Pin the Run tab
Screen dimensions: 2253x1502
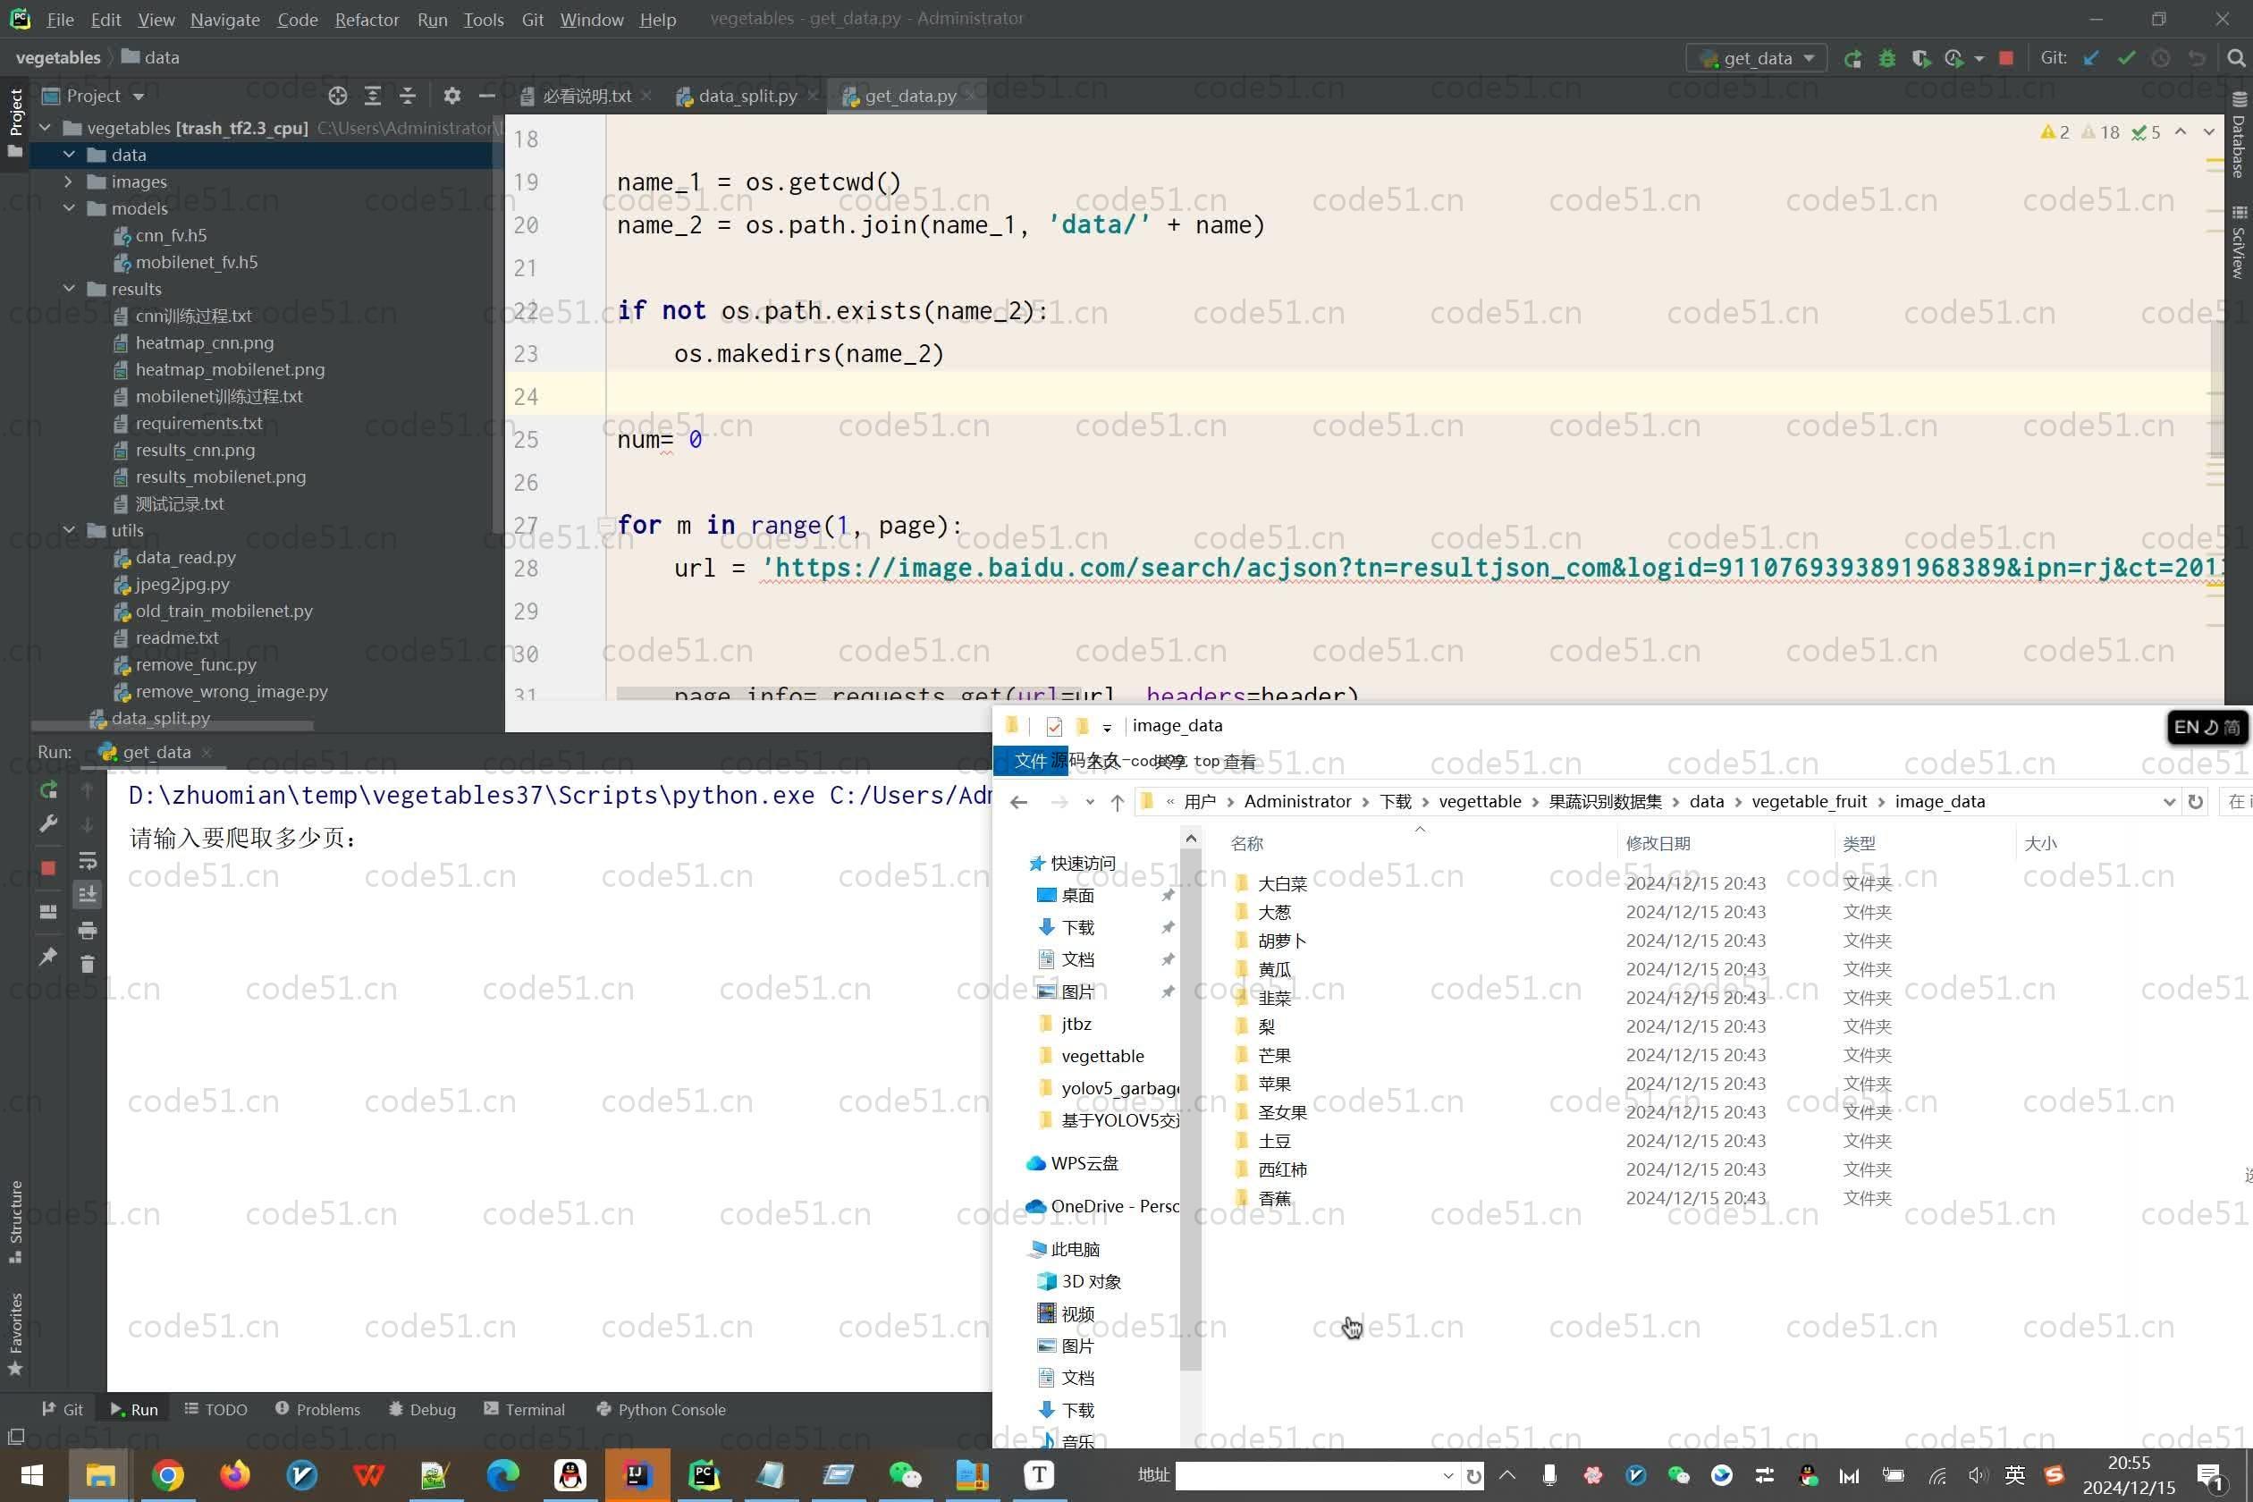point(48,957)
